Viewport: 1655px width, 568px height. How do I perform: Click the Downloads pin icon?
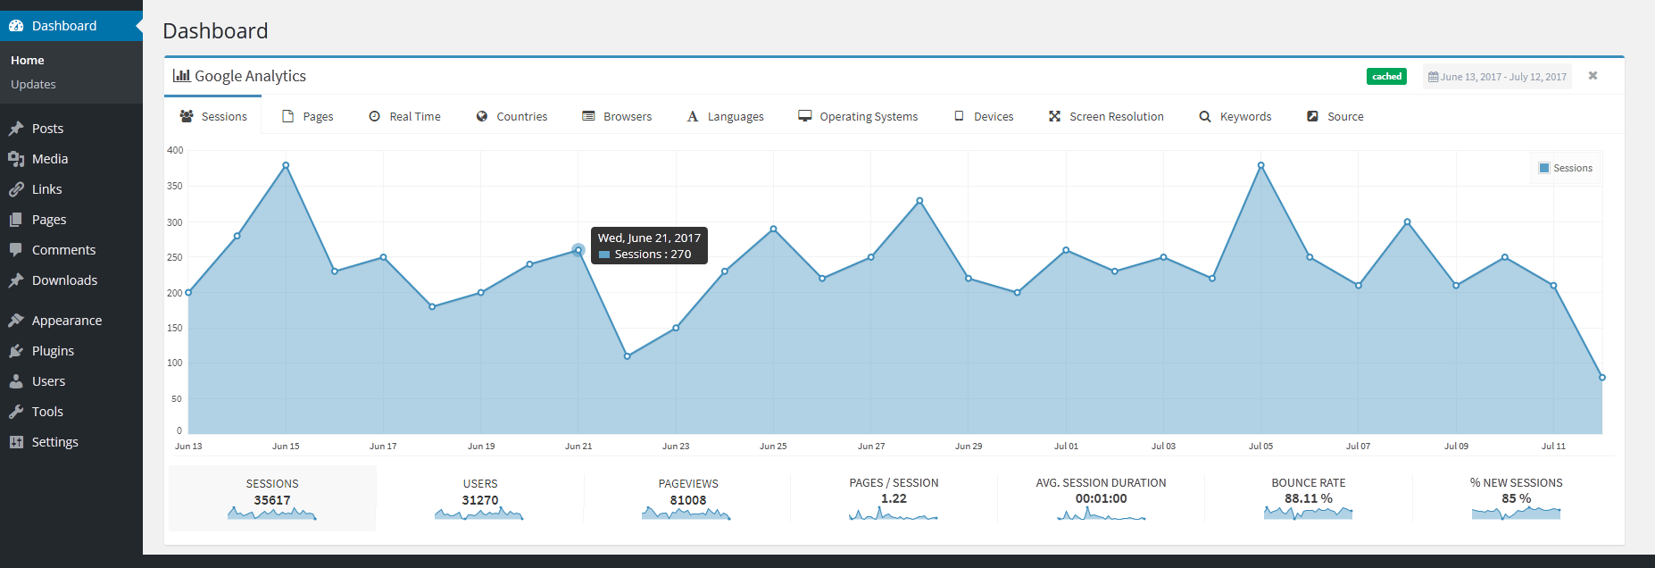(x=16, y=280)
